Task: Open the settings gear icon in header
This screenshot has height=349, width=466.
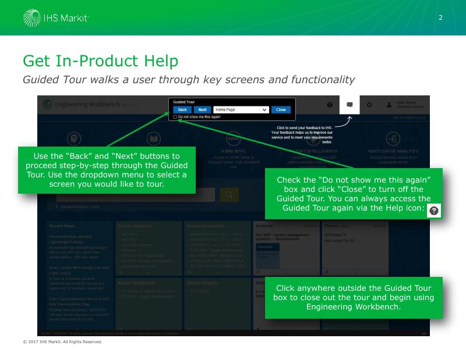Action: pyautogui.click(x=369, y=105)
